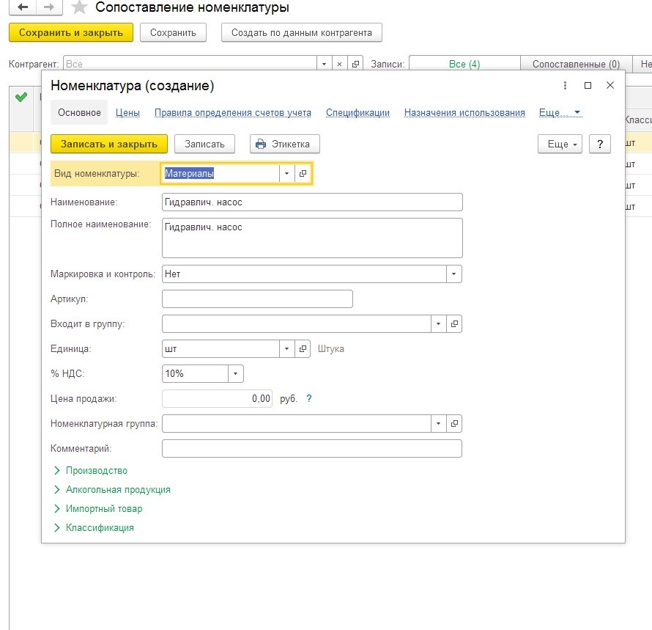The height and width of the screenshot is (630, 652).
Task: Click into the Наименование field
Action: (312, 202)
